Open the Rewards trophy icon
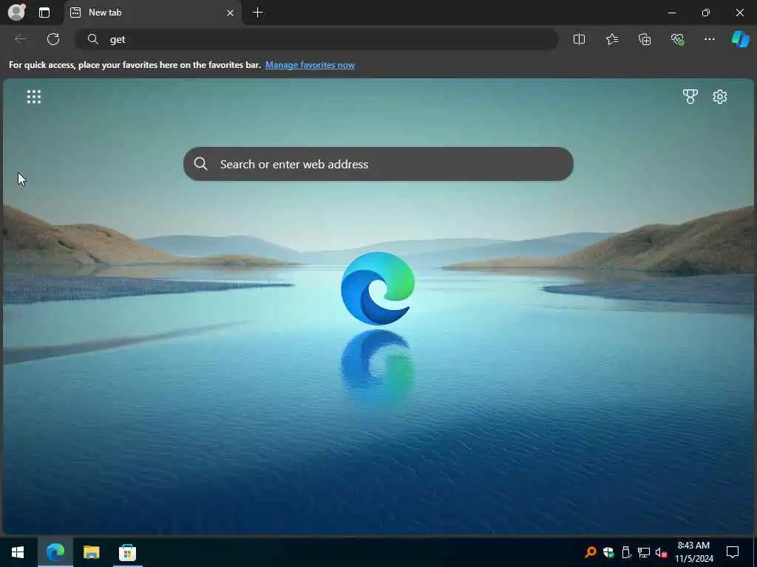This screenshot has width=757, height=567. 690,97
